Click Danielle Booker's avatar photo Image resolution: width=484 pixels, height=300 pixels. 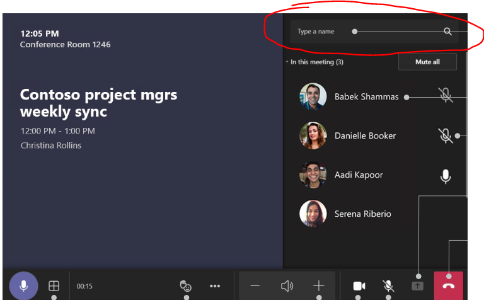click(x=313, y=136)
